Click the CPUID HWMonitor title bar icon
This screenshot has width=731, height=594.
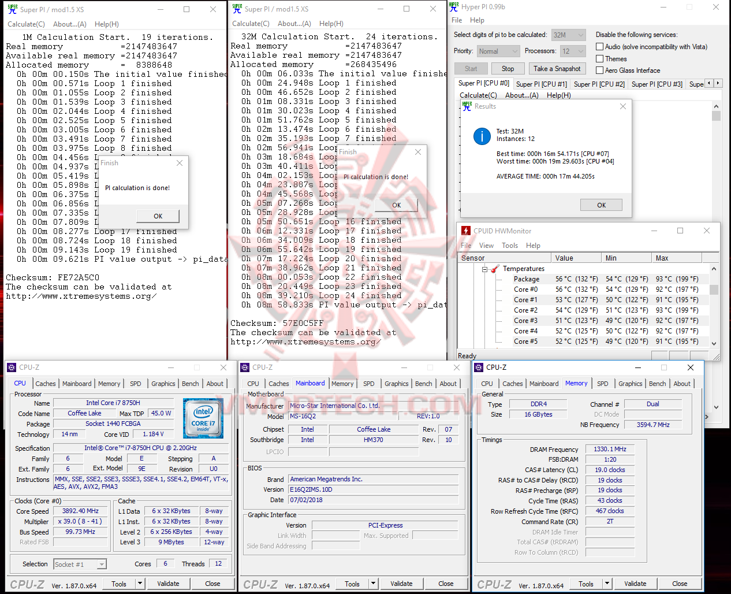click(x=466, y=231)
